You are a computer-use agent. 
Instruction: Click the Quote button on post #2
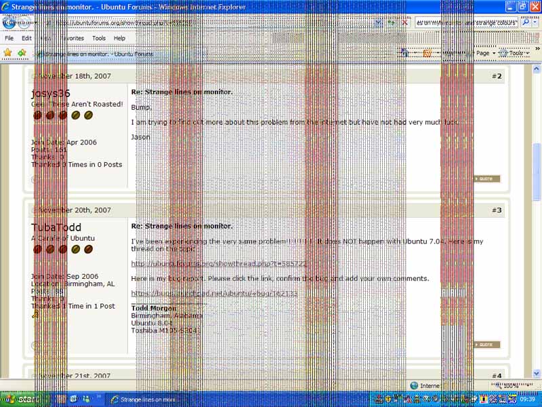coord(487,179)
